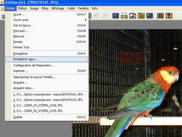Select Fermer Tout menu entry
This screenshot has width=182, height=137.
47,47
